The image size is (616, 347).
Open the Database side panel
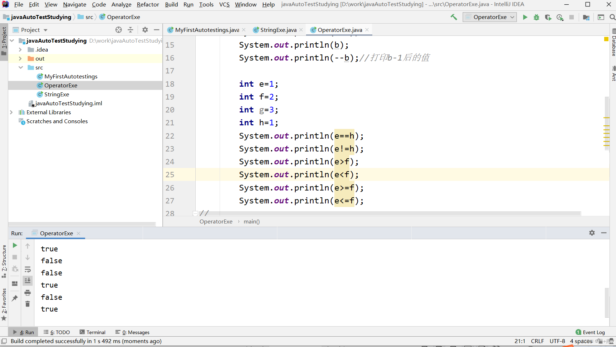pos(613,43)
